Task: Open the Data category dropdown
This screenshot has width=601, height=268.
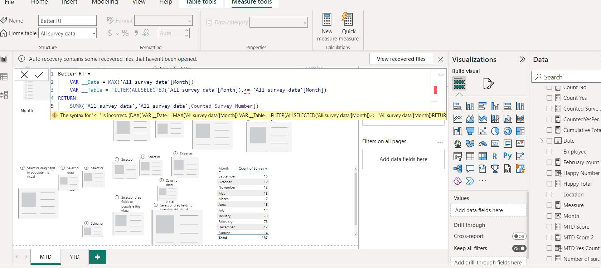Action: click(x=278, y=23)
